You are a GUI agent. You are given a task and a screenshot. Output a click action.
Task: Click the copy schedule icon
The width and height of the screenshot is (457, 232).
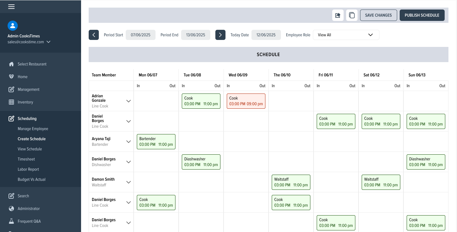[352, 15]
